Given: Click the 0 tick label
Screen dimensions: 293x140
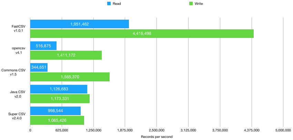Looking at the screenshot, I should 30,130.
